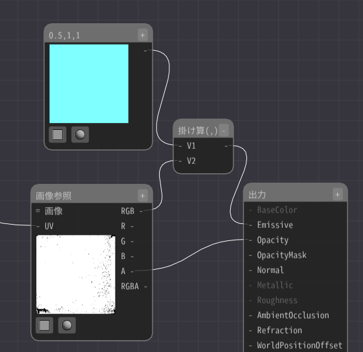
Task: Click the cyan color swatch
Action: 89,83
